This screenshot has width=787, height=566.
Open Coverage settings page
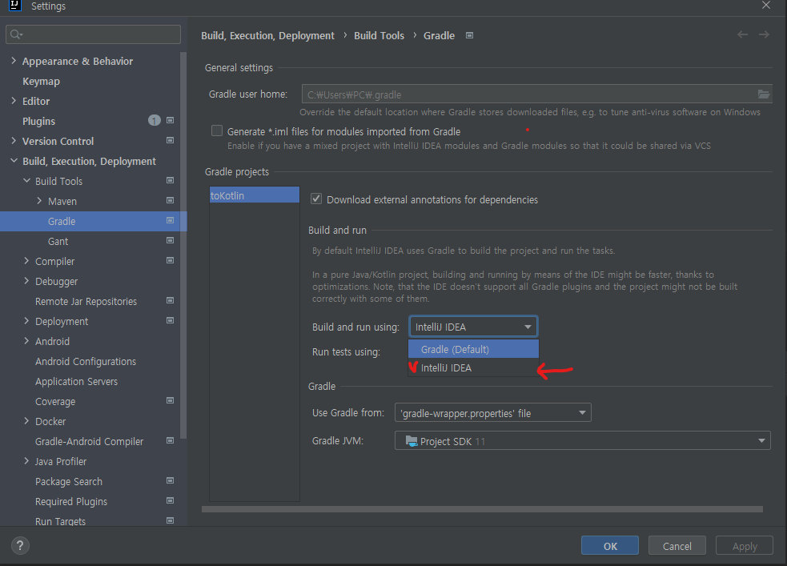click(x=55, y=401)
